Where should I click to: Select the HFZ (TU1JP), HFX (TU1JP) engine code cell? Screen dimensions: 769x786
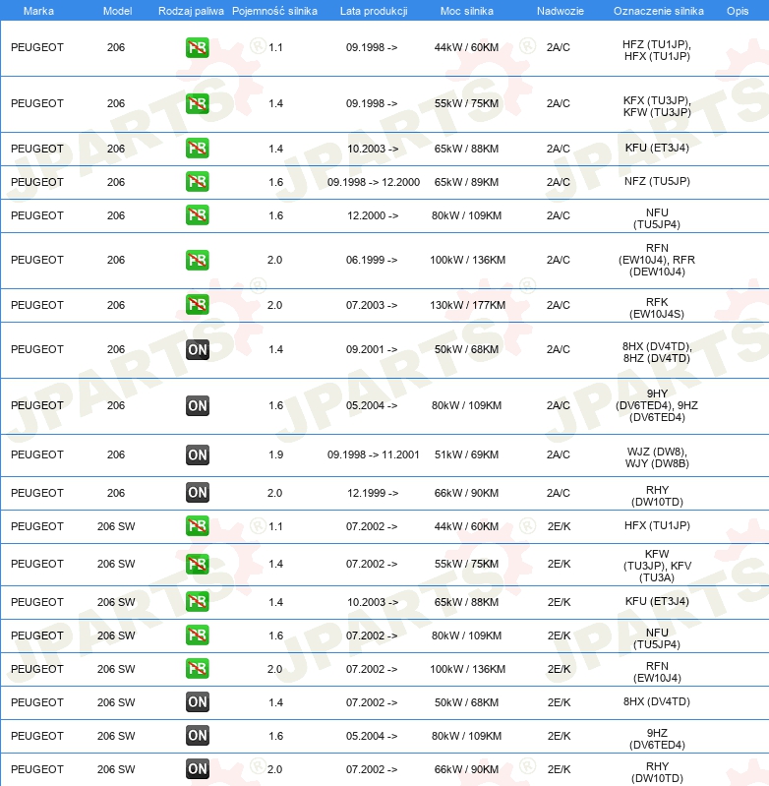pos(657,50)
